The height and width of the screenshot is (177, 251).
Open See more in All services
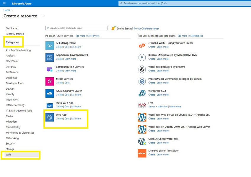(x=87, y=36)
